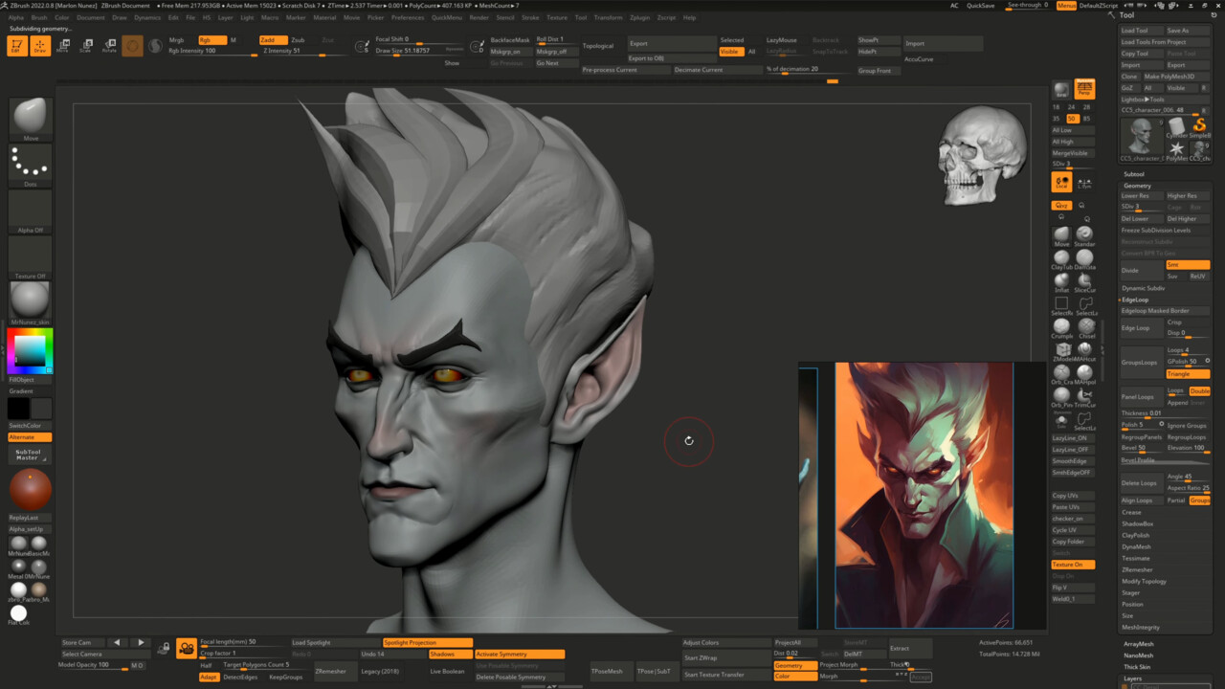
Task: Expand the DynaMesh section
Action: point(1136,547)
